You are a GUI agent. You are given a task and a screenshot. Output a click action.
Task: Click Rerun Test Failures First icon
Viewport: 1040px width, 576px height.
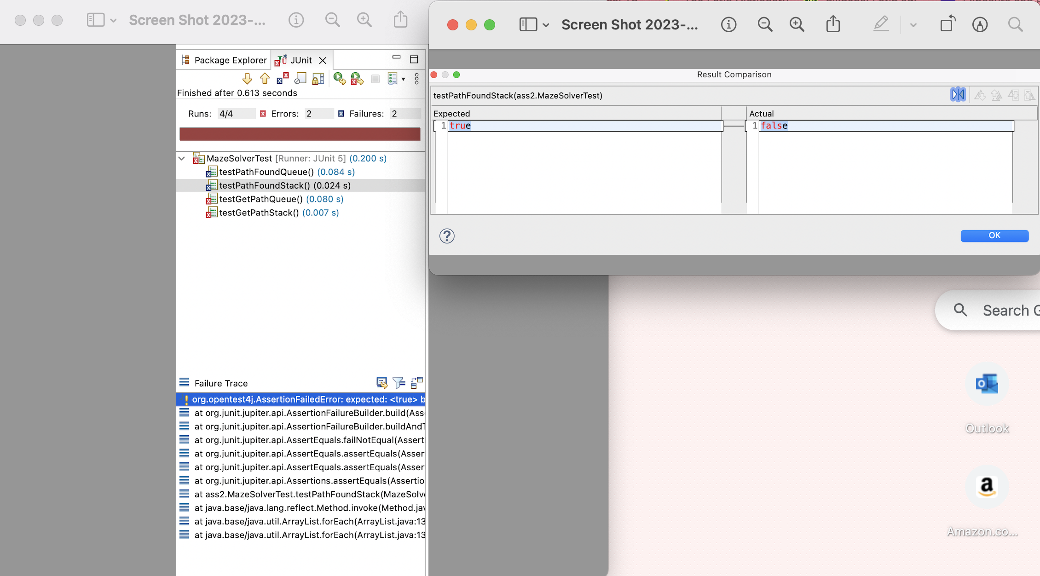pos(357,79)
